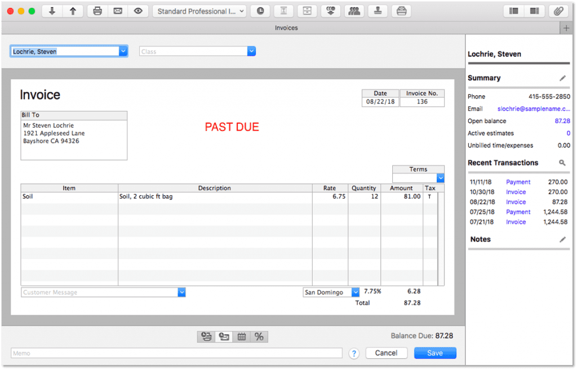This screenshot has height=370, width=577.
Task: Print the invoice using printer icon
Action: click(x=97, y=11)
